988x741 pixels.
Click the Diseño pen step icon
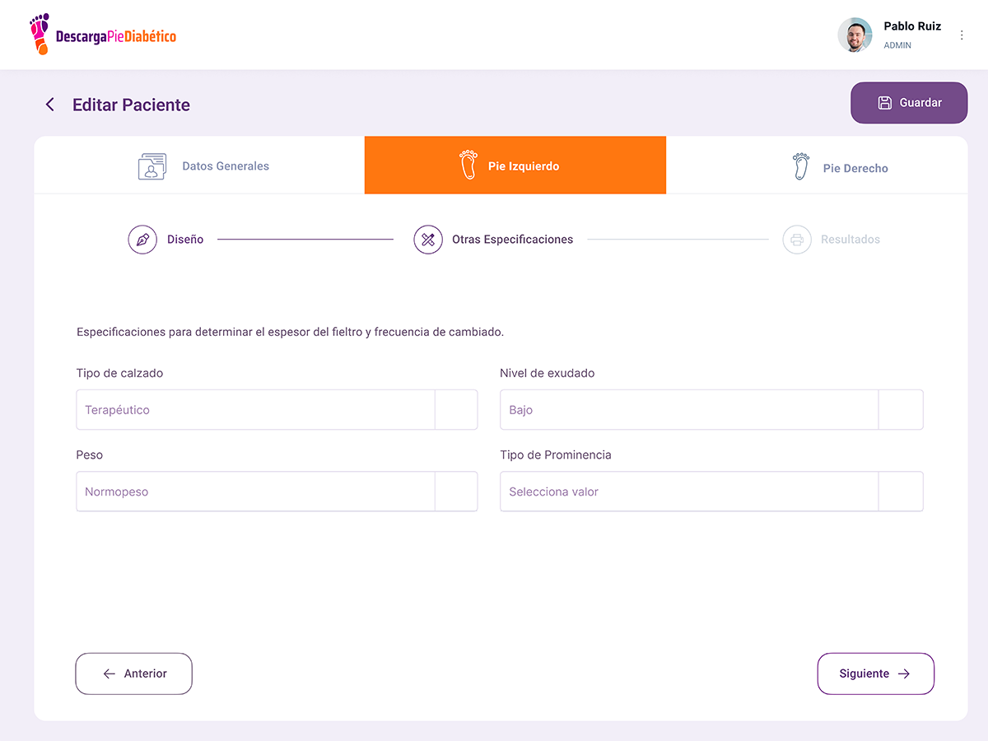(x=142, y=240)
